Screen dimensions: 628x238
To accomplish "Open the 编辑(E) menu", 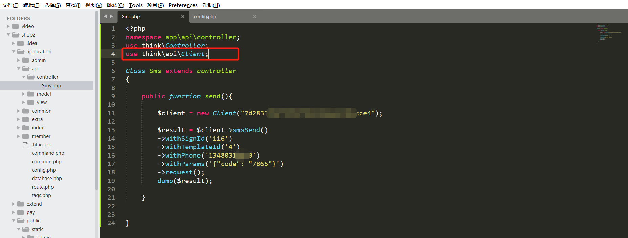I will 31,5.
